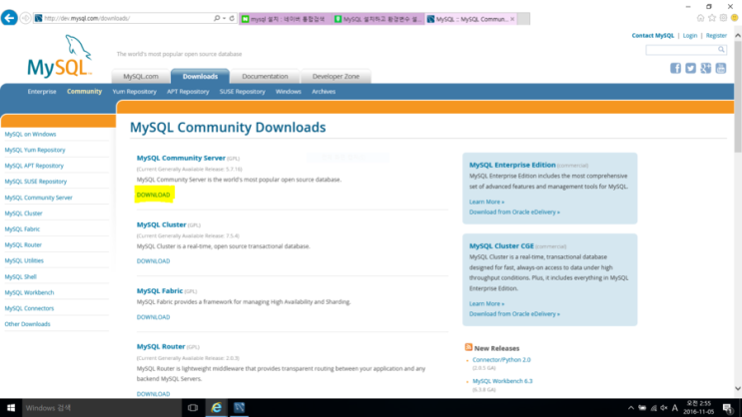
Task: Click MySQL app icon on taskbar
Action: (239, 408)
